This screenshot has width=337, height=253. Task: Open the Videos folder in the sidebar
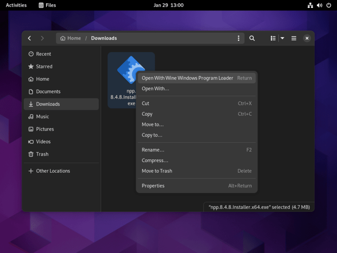(44, 141)
